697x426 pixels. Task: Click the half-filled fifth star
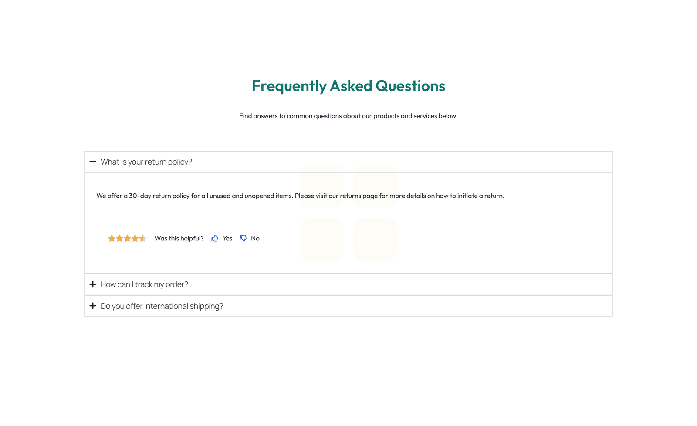[x=143, y=238]
